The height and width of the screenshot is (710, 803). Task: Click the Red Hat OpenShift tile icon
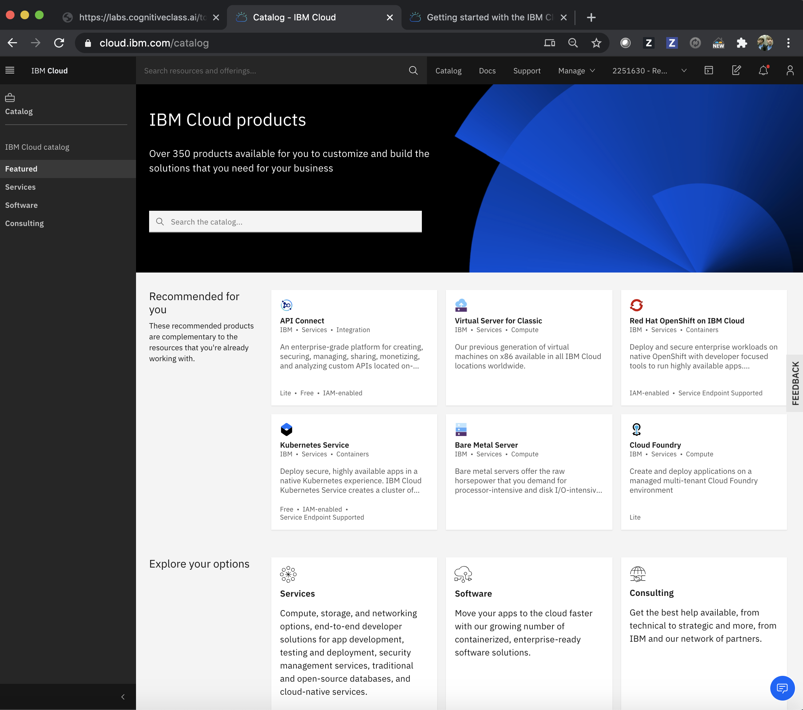pos(636,305)
